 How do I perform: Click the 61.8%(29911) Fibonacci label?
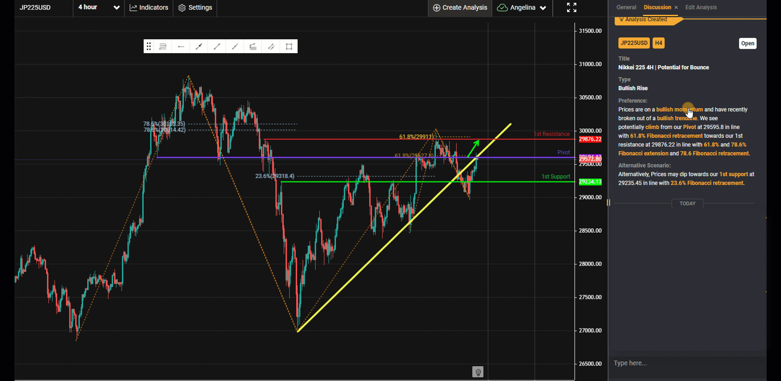click(x=416, y=137)
